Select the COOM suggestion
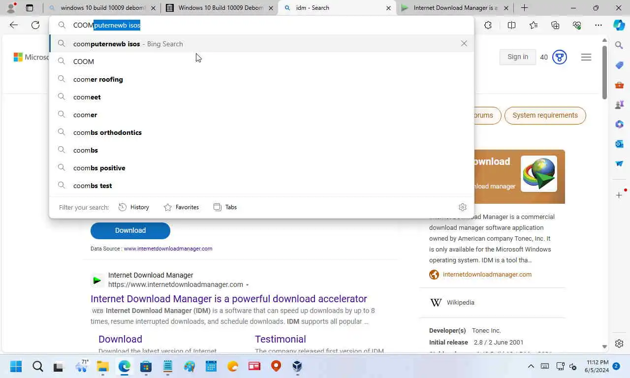Viewport: 630px width, 378px height. coord(261,62)
